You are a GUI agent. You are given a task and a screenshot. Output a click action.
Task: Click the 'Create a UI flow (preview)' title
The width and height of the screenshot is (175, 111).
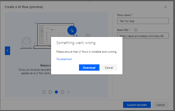(24, 7)
